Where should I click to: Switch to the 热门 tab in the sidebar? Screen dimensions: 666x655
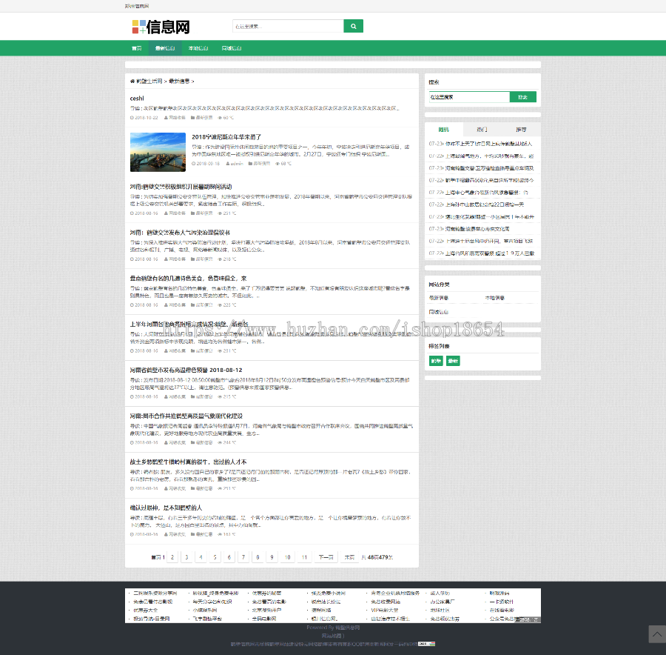pos(482,129)
